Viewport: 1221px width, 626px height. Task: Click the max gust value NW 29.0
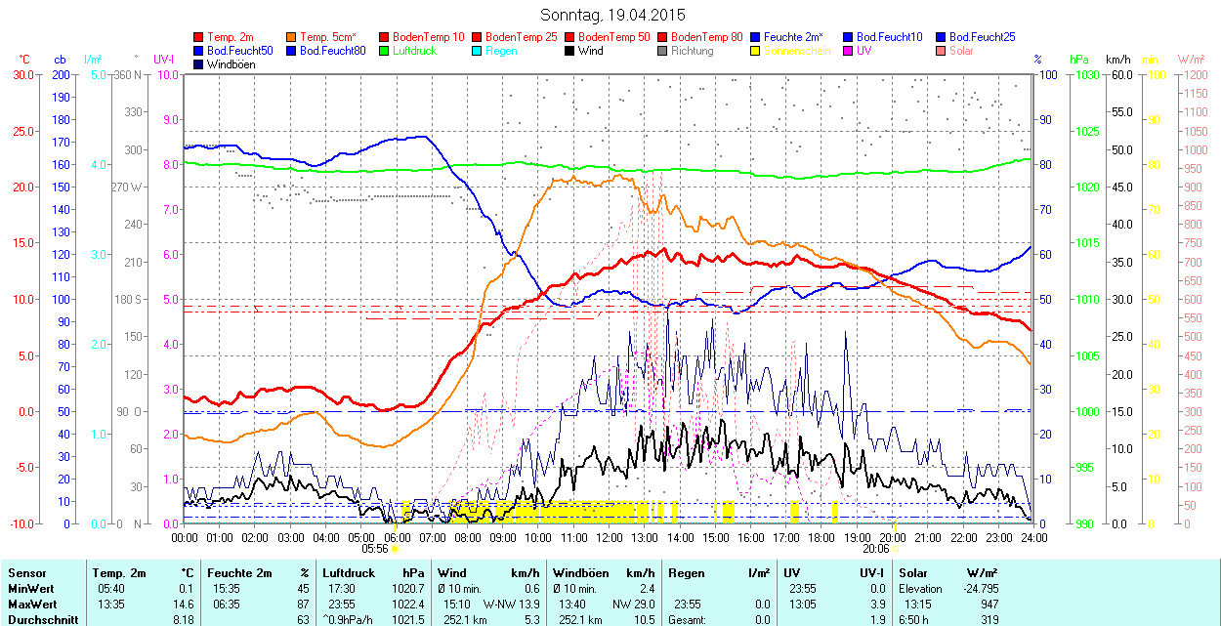(634, 605)
